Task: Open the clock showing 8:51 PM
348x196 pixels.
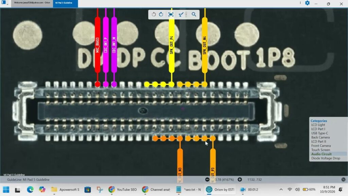Action: 328,189
